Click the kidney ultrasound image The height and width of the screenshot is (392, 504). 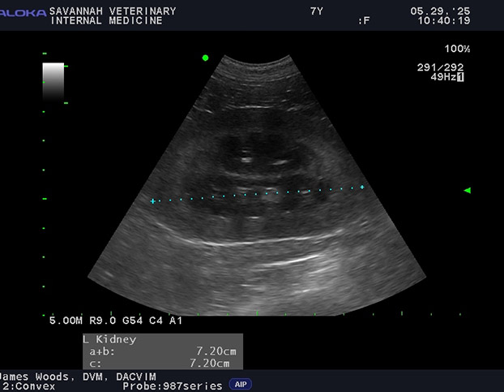[x=257, y=185]
